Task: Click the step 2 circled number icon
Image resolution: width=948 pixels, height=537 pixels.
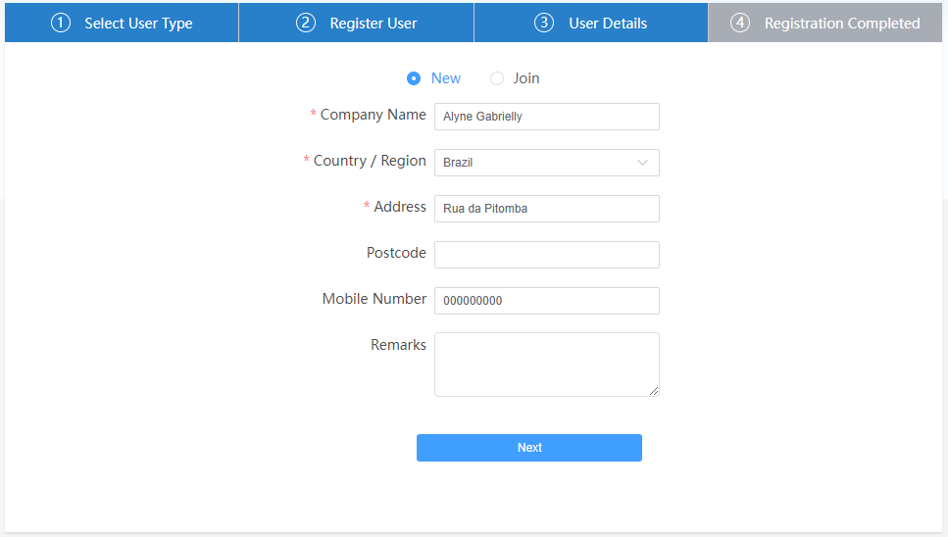Action: click(x=306, y=23)
